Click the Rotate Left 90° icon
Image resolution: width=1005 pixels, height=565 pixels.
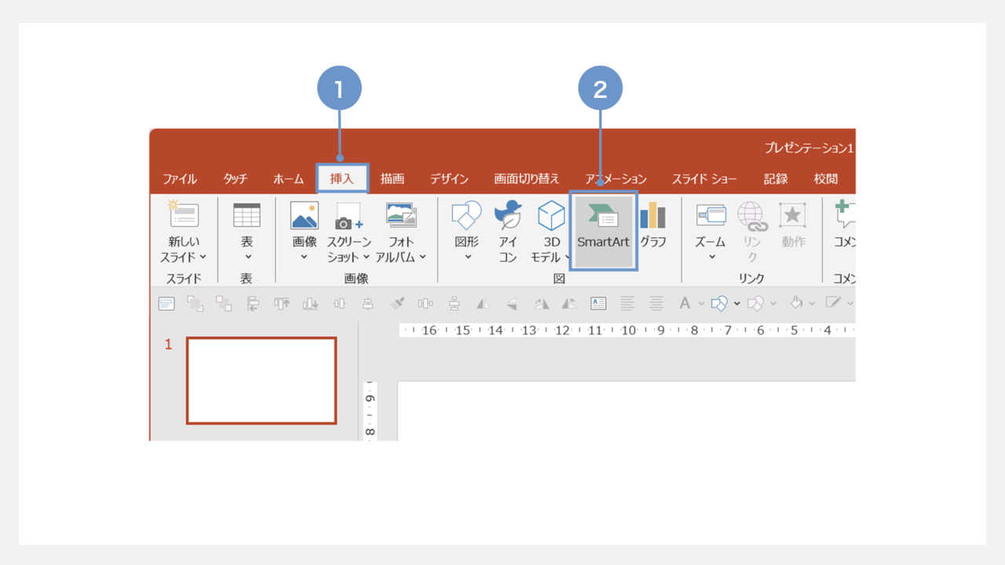point(569,303)
